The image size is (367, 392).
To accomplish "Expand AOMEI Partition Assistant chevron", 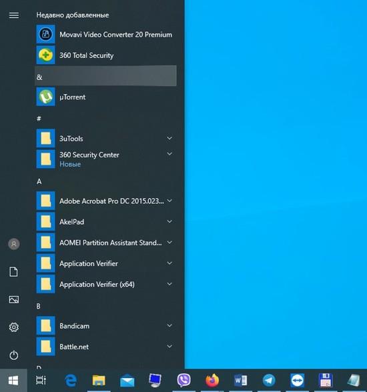I will click(169, 242).
